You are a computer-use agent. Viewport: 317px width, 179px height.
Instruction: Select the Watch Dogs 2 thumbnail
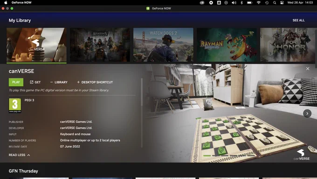click(x=163, y=45)
